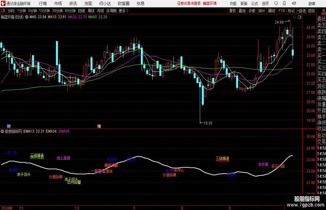
Task: Click the EMA55 label in the sub-chart
Action: 64,131
